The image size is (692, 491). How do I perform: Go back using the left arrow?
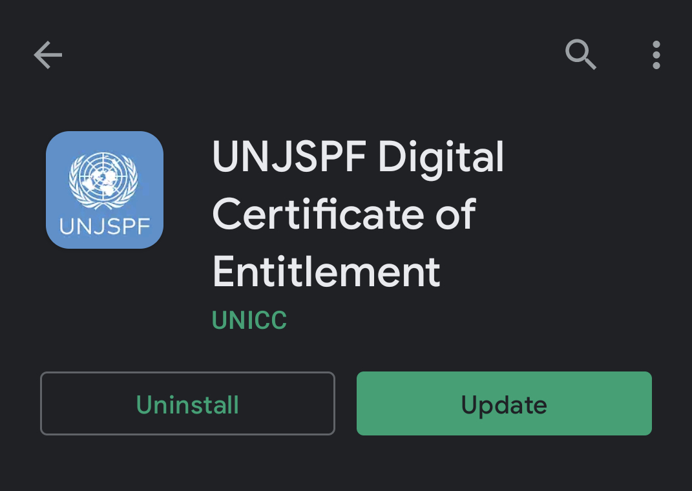(48, 55)
